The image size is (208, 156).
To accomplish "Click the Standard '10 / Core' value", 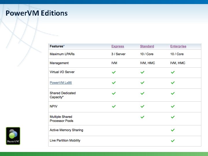I will click(147, 54).
